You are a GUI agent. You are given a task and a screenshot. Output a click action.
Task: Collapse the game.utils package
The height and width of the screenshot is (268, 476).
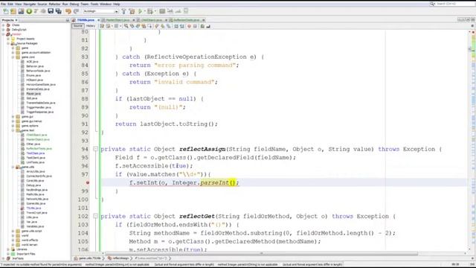click(x=13, y=167)
